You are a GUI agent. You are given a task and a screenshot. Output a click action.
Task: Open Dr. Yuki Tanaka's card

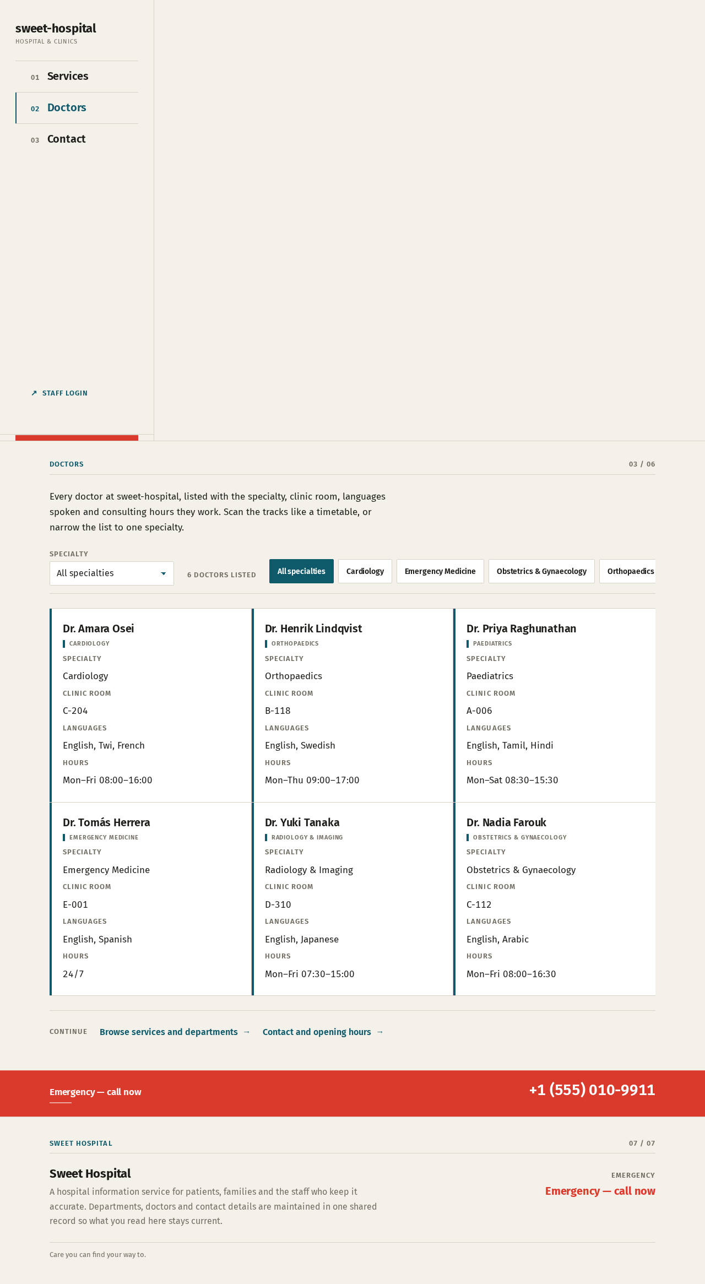tap(352, 899)
